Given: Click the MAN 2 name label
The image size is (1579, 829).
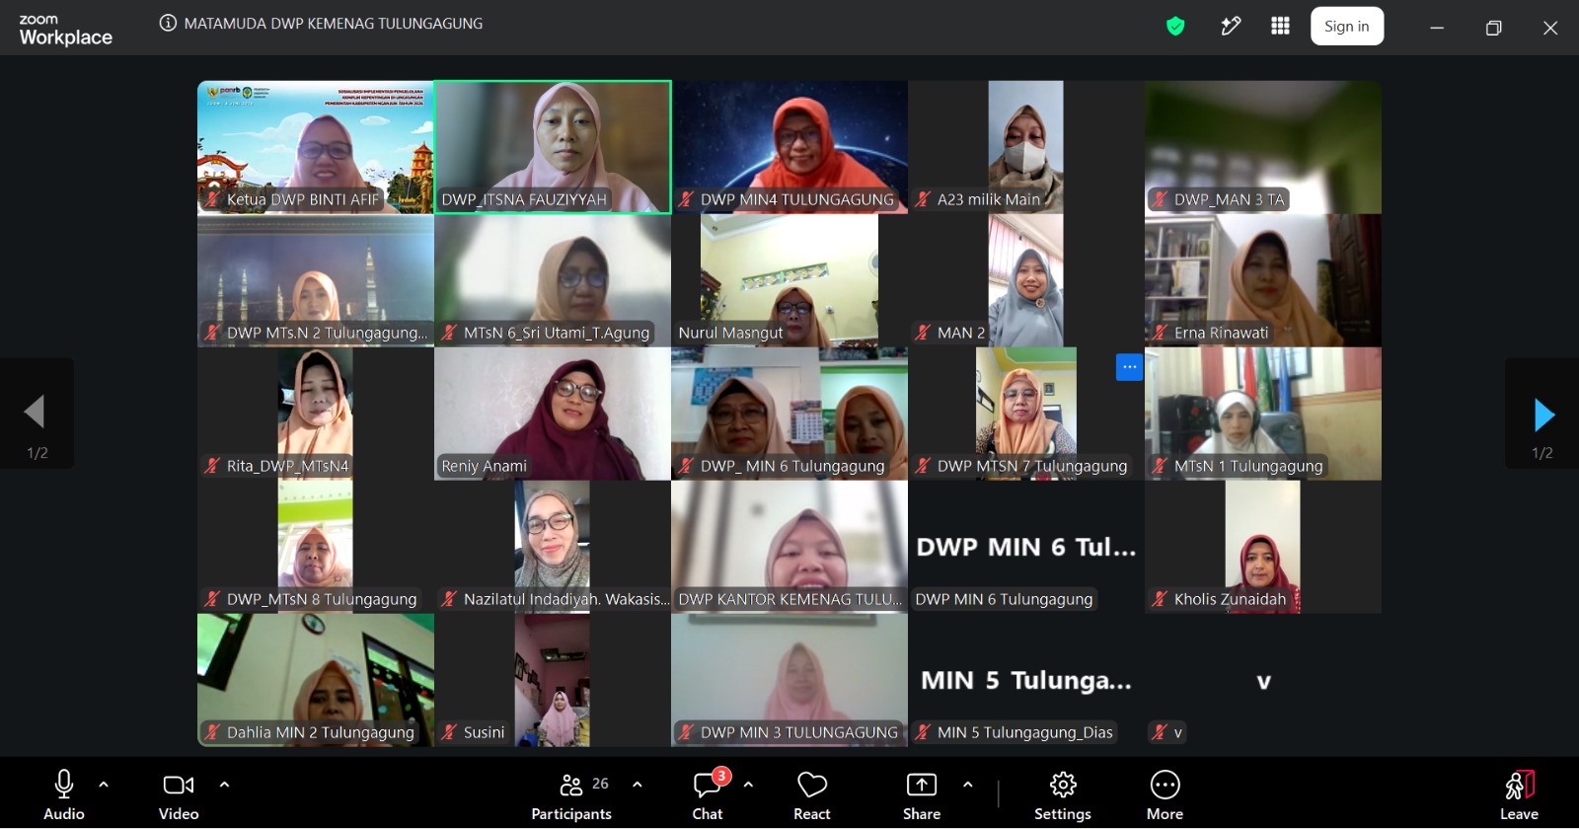Looking at the screenshot, I should pos(961,333).
